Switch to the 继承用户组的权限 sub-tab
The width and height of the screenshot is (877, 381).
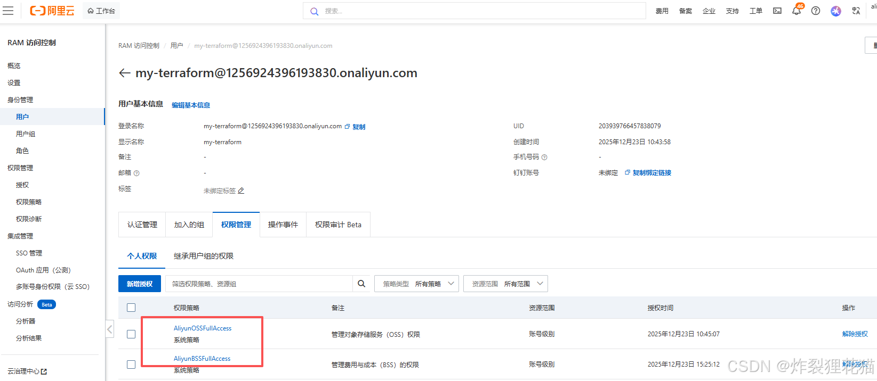(204, 256)
